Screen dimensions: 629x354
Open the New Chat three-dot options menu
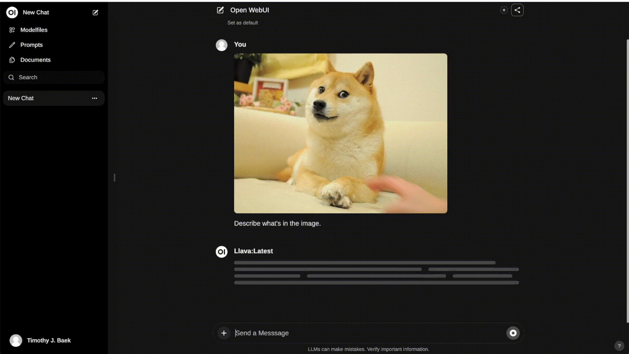point(94,98)
